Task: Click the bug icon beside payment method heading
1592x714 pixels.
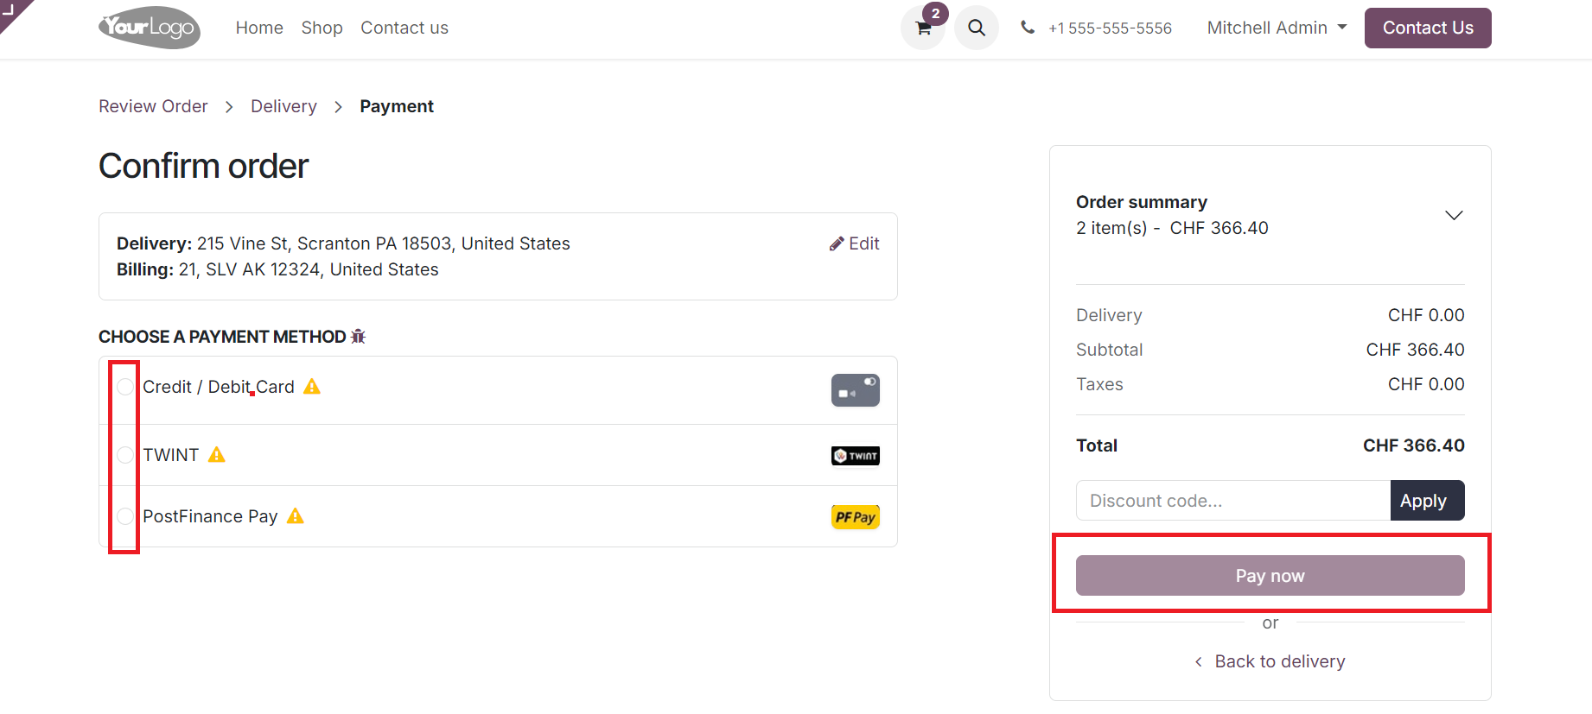Action: (x=359, y=337)
